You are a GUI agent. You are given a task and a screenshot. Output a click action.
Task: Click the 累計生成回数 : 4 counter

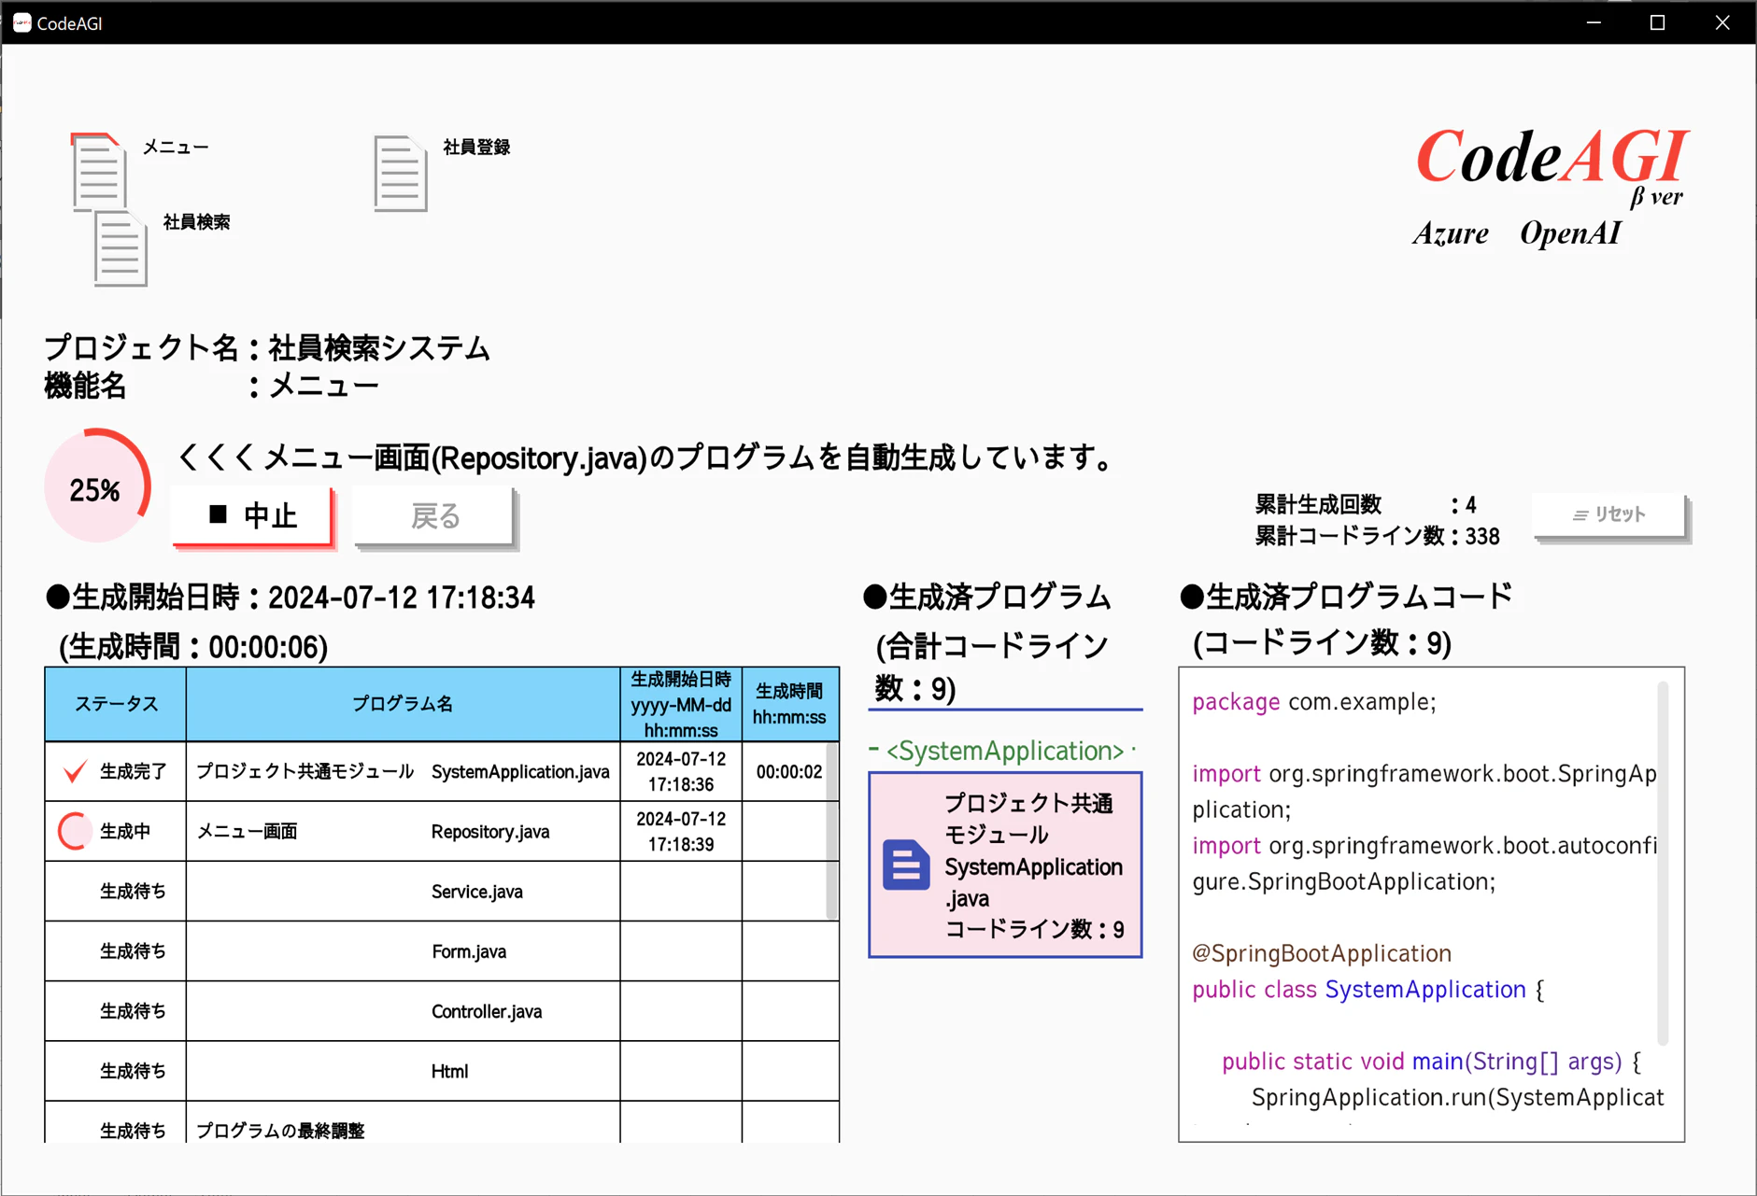(x=1366, y=505)
